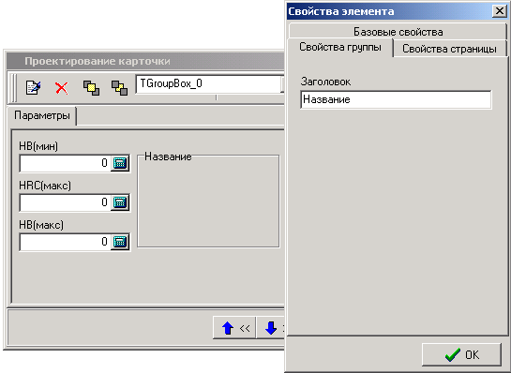Switch to Базовые свойства tab

[398, 32]
